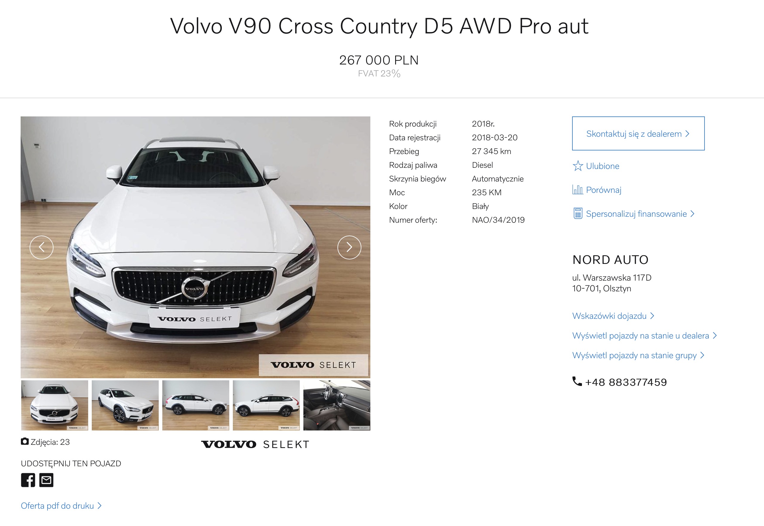
Task: Select the interior dashboard thumbnail
Action: (337, 405)
